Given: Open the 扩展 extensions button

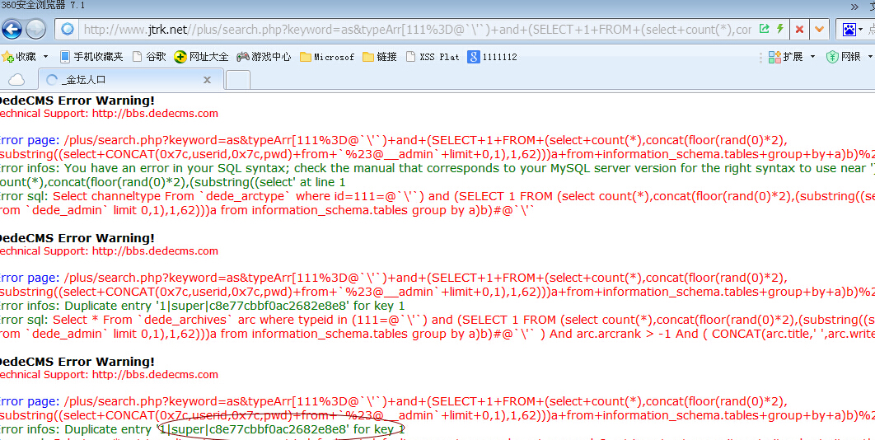Looking at the screenshot, I should (785, 56).
